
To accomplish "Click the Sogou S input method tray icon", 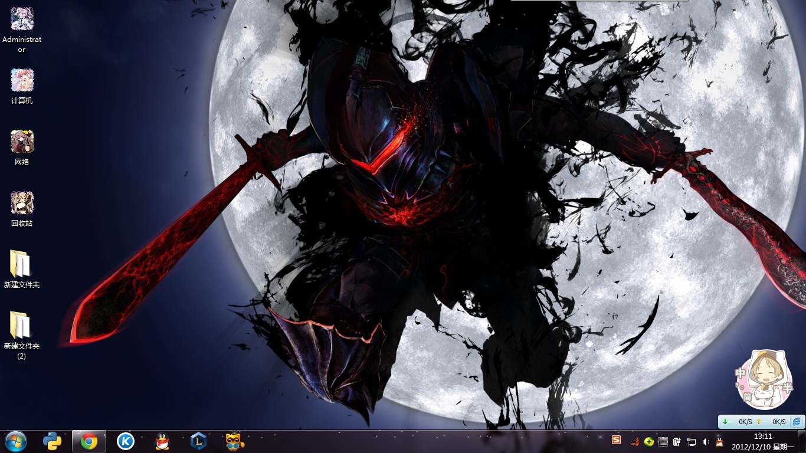I will (x=616, y=439).
